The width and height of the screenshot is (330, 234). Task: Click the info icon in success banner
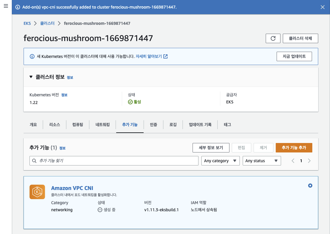[18, 7]
